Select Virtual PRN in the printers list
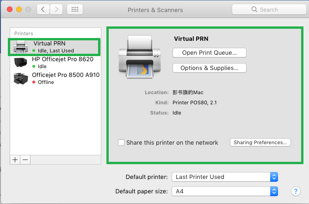This screenshot has height=204, width=309. pyautogui.click(x=54, y=47)
